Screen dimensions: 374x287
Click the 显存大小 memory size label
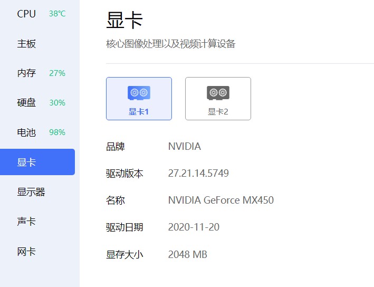[124, 255]
